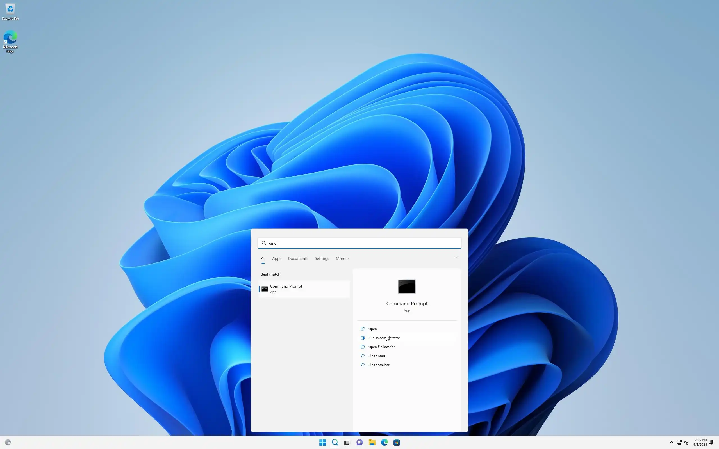Open Task View from the taskbar
This screenshot has height=449, width=719.
[347, 443]
